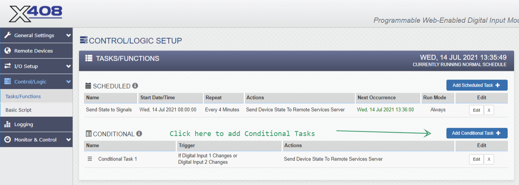Delete Conditional Task 1 with X button
This screenshot has width=519, height=185.
point(489,159)
